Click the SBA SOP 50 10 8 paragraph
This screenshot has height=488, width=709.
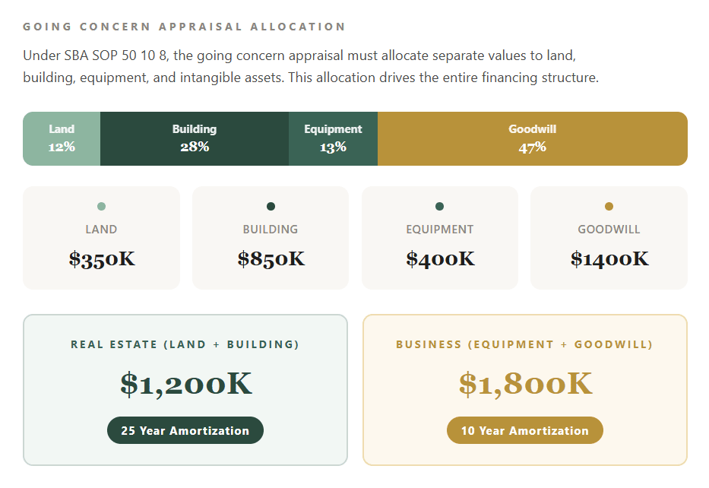coord(311,67)
